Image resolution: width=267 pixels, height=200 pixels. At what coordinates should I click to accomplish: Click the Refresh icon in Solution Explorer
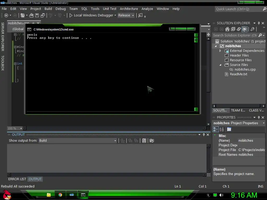[x=239, y=29]
